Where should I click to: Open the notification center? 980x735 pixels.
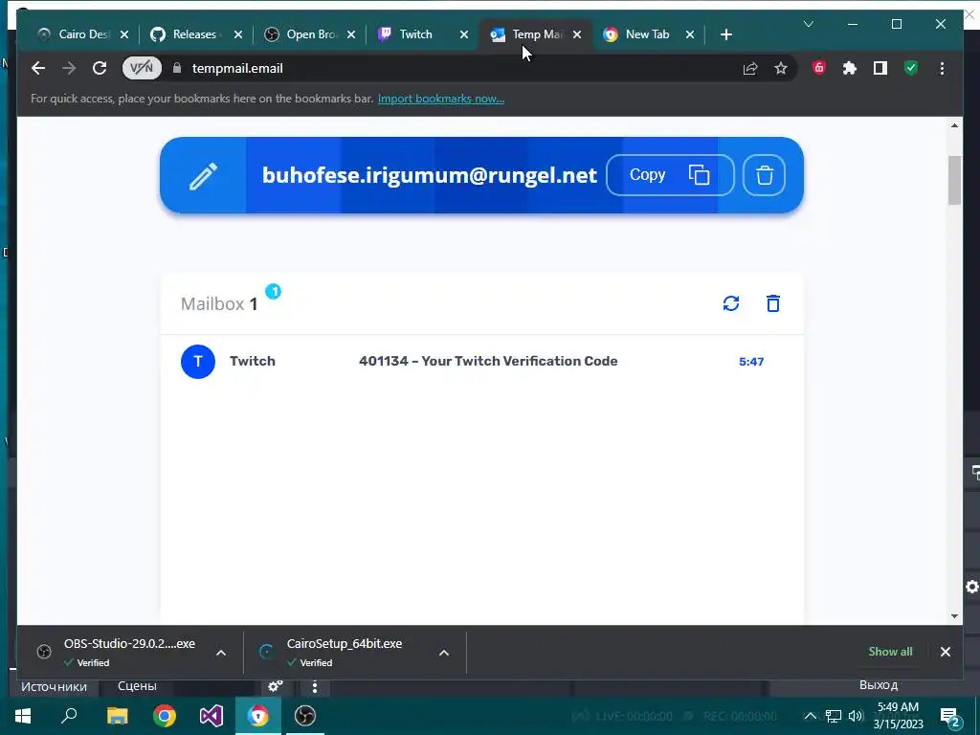(950, 717)
